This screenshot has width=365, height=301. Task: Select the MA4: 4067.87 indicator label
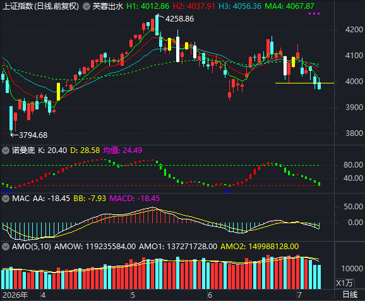tap(289, 6)
